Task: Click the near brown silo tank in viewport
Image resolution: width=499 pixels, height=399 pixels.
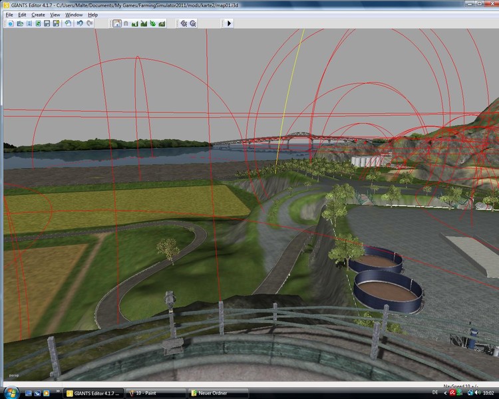Action: 389,291
